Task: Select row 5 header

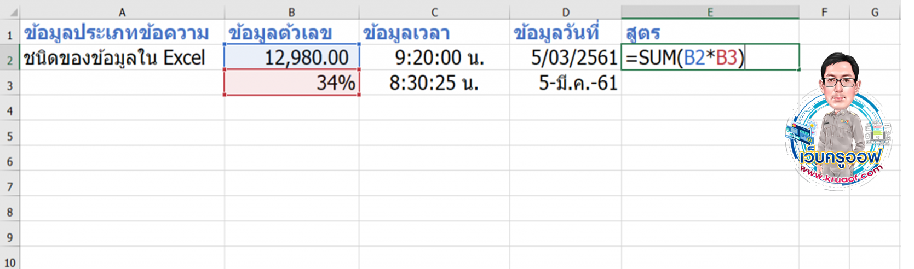Action: coord(9,136)
